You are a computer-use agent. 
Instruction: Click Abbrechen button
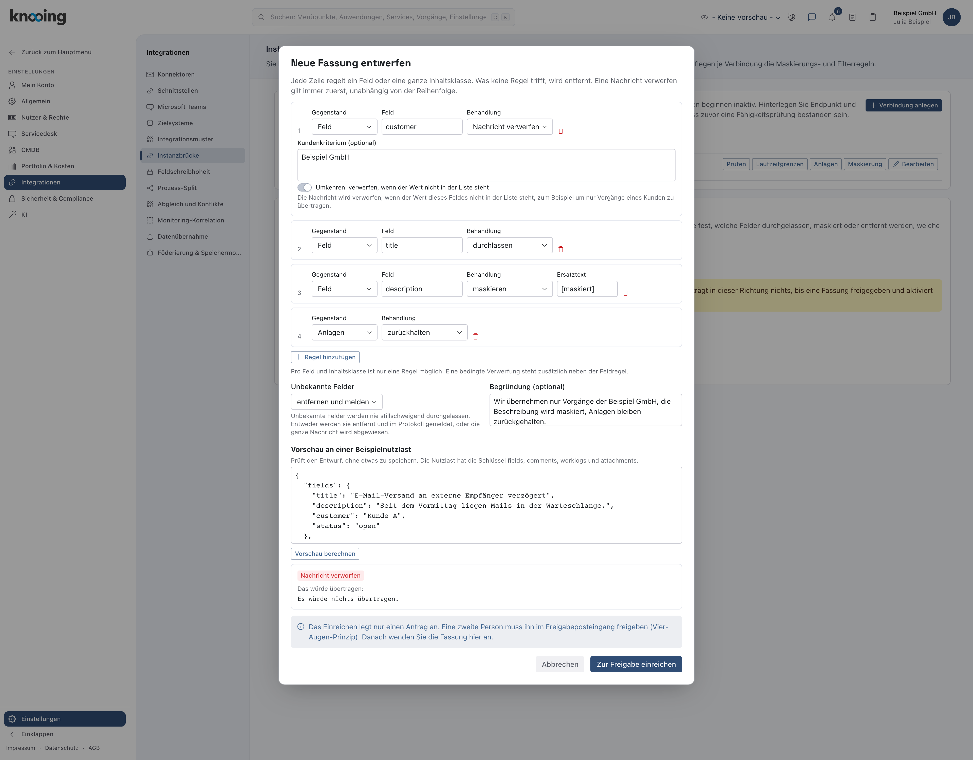coord(560,664)
